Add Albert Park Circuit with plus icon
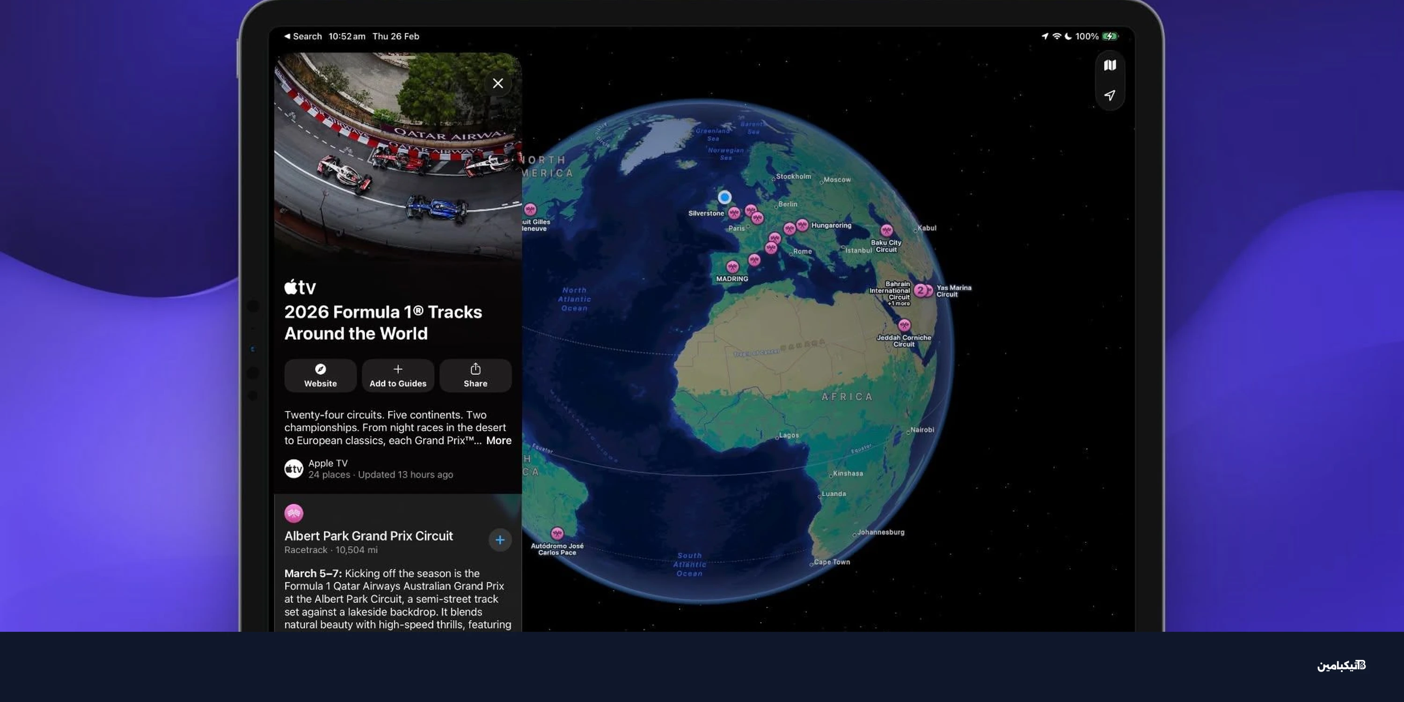The width and height of the screenshot is (1404, 702). point(500,540)
